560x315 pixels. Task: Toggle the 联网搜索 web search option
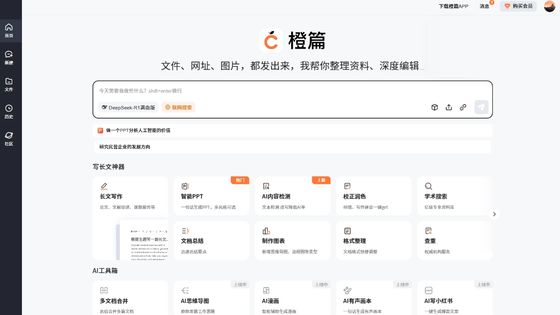[x=178, y=107]
